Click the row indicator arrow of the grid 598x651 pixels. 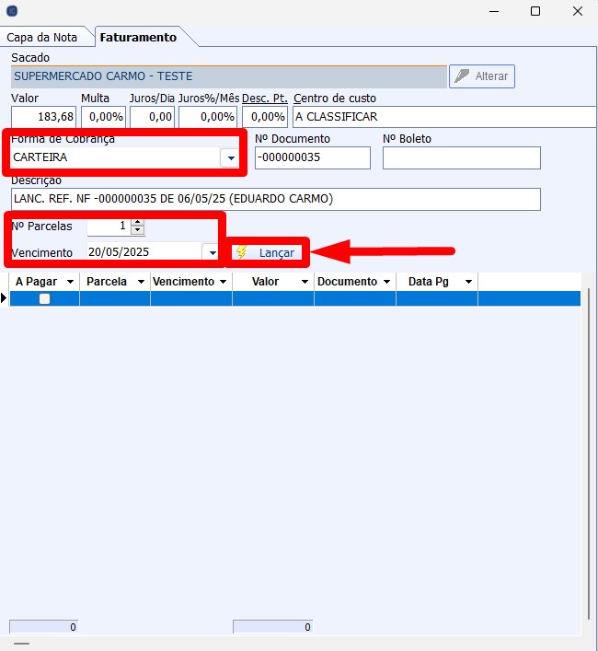(4, 298)
